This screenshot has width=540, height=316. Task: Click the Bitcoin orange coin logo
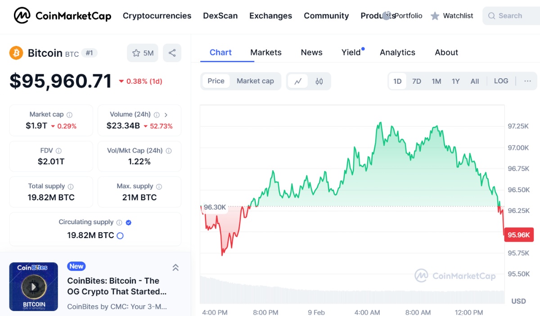click(x=16, y=53)
